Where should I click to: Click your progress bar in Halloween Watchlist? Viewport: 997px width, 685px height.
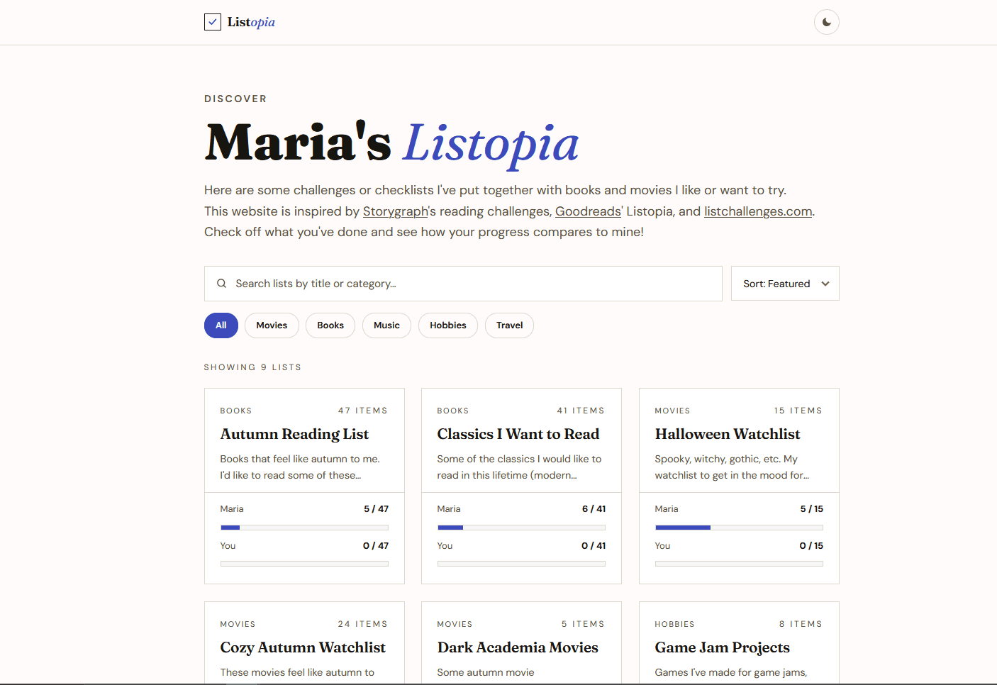(x=739, y=564)
